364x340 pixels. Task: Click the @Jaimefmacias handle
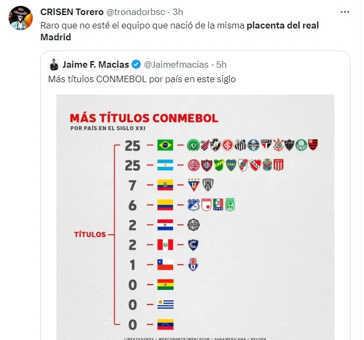176,64
